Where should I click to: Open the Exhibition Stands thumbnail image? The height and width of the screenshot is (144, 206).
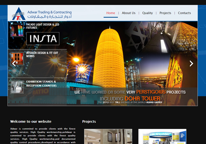[x=17, y=87]
